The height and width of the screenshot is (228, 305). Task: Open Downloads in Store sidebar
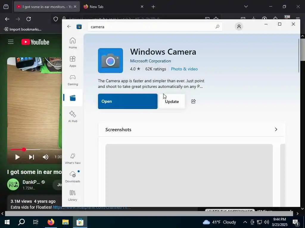pos(73,177)
